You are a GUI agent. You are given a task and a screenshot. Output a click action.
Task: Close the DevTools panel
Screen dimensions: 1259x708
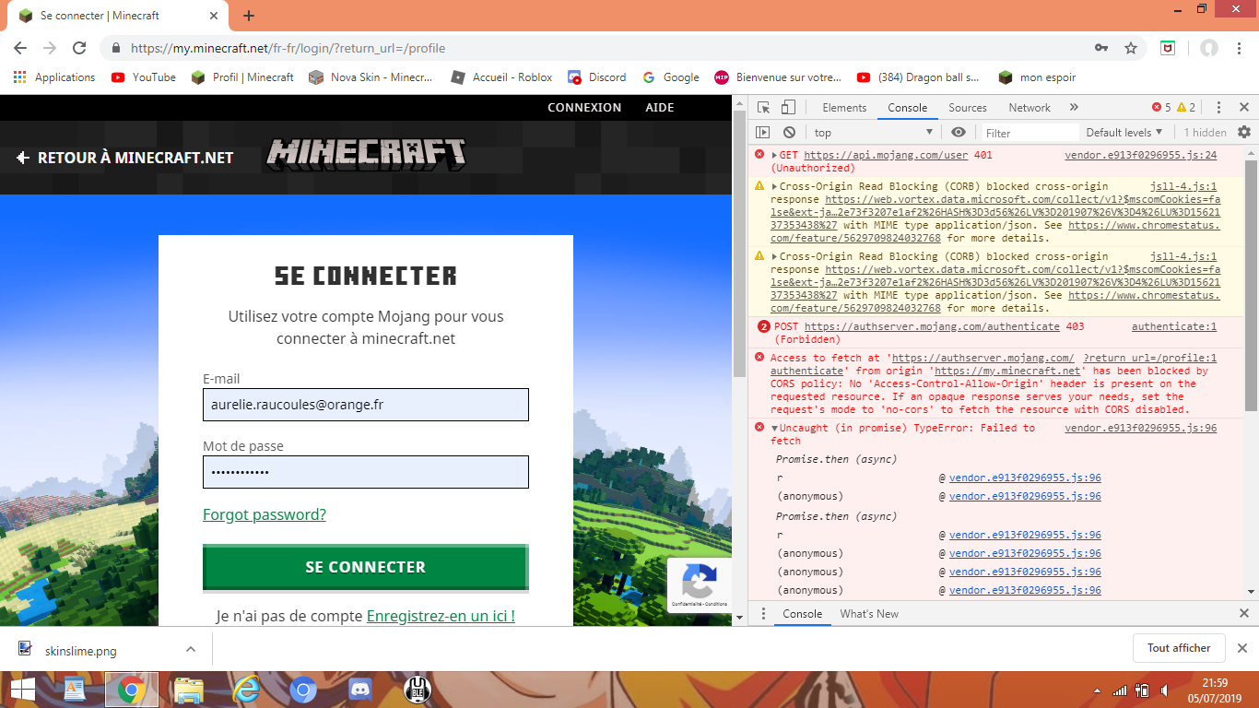tap(1244, 108)
